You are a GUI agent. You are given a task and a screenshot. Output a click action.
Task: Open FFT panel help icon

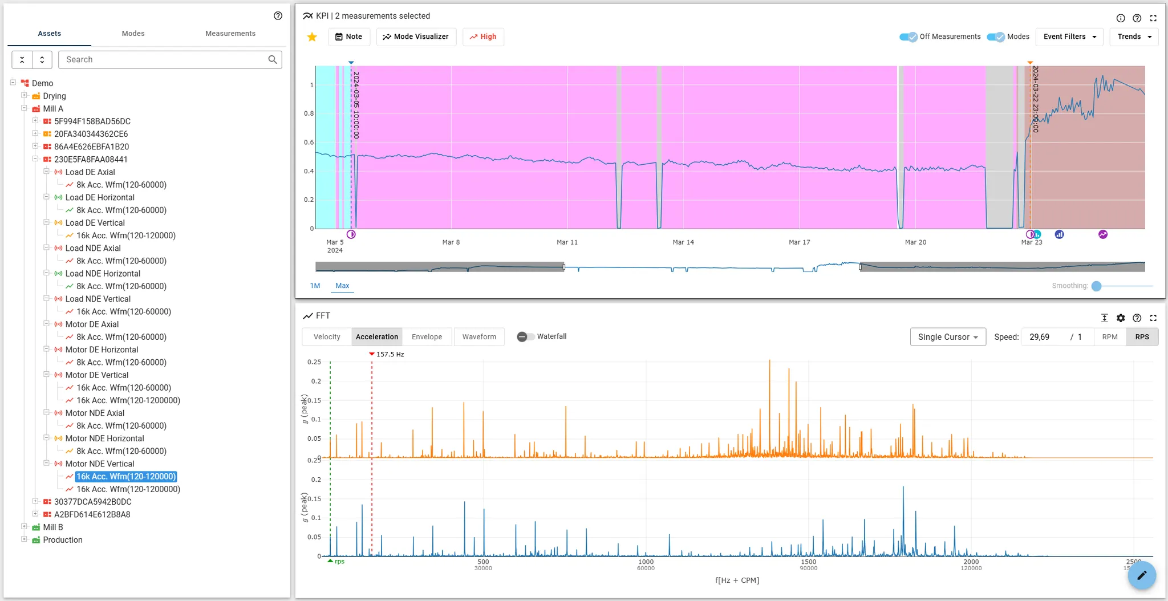pyautogui.click(x=1137, y=318)
